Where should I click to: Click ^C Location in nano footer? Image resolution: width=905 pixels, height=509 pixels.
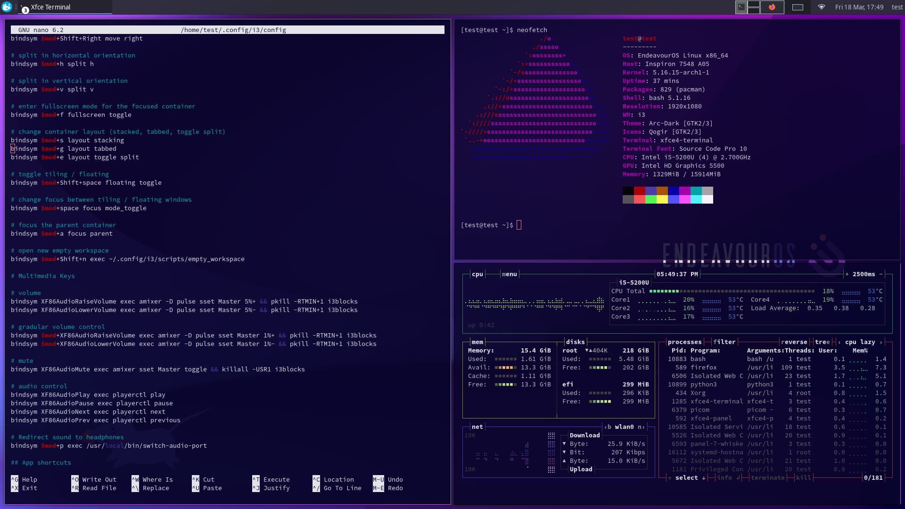click(333, 480)
